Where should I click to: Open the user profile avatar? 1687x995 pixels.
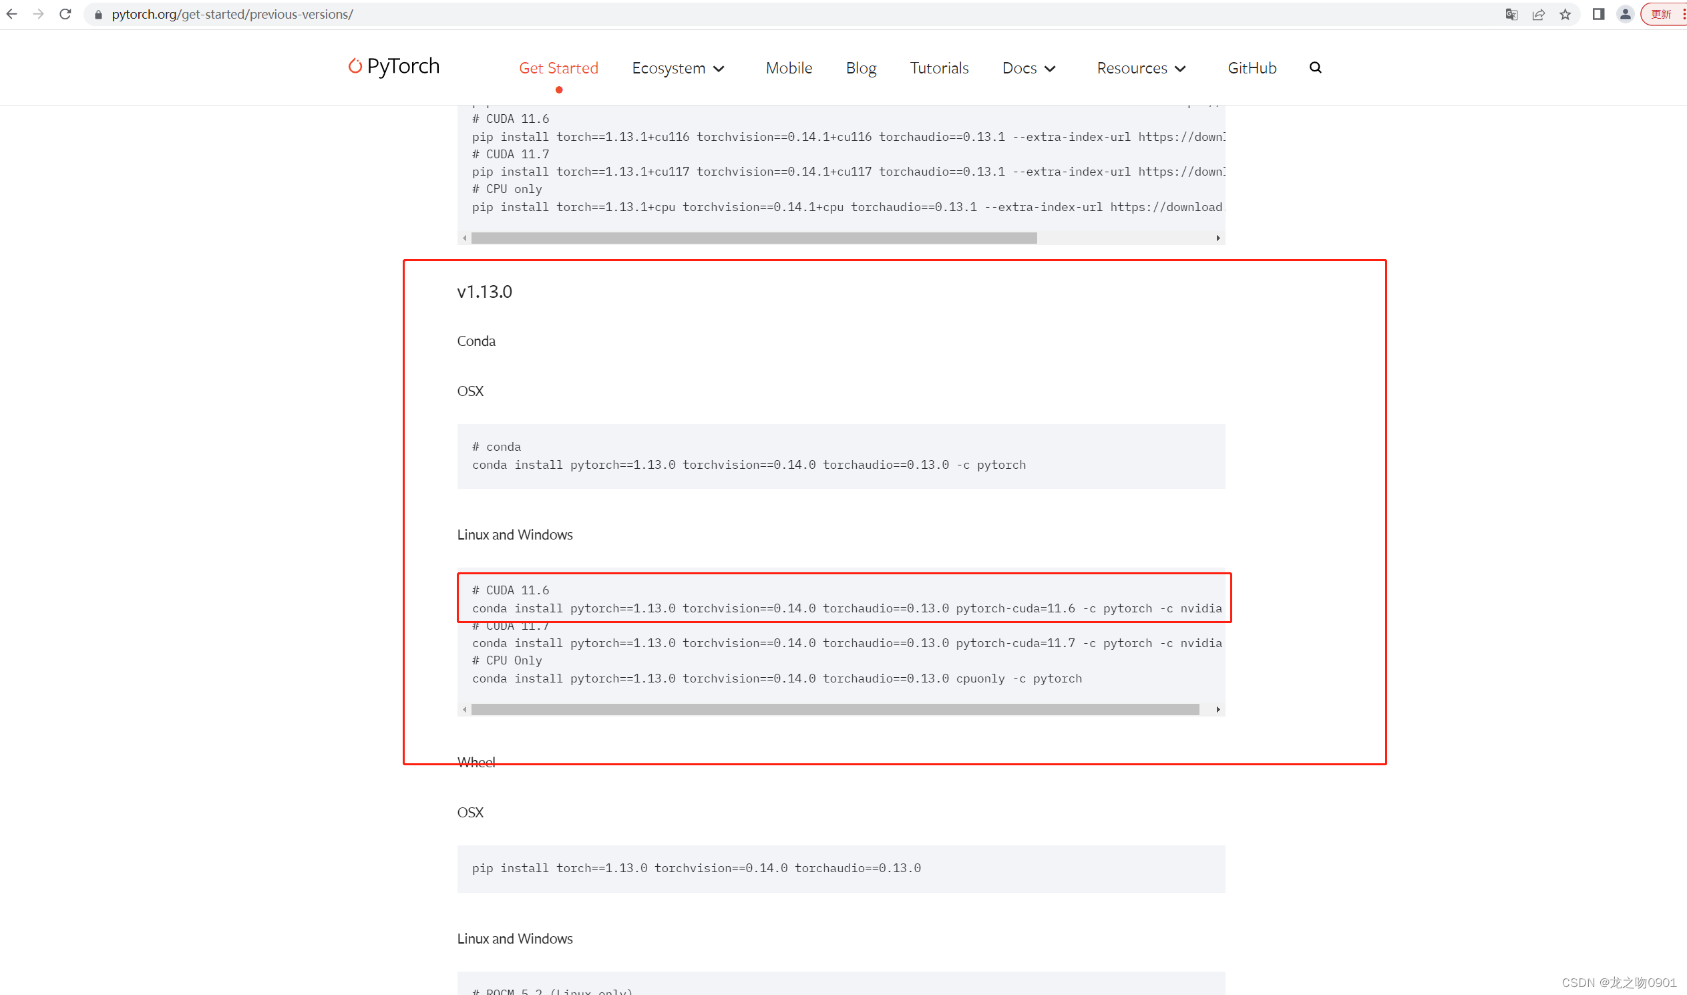(x=1626, y=14)
